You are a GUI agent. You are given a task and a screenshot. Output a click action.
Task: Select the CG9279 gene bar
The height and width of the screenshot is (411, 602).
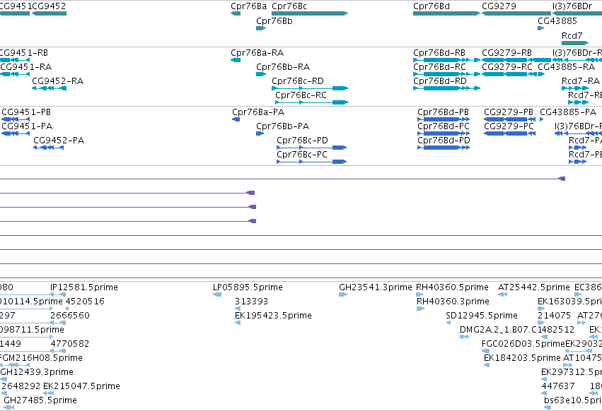pos(516,13)
